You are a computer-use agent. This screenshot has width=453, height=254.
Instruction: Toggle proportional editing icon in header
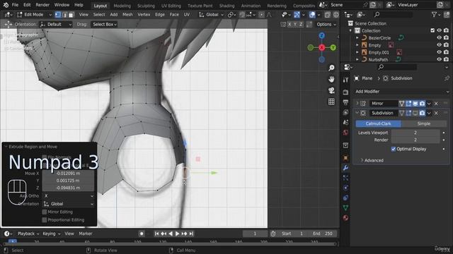coord(261,14)
